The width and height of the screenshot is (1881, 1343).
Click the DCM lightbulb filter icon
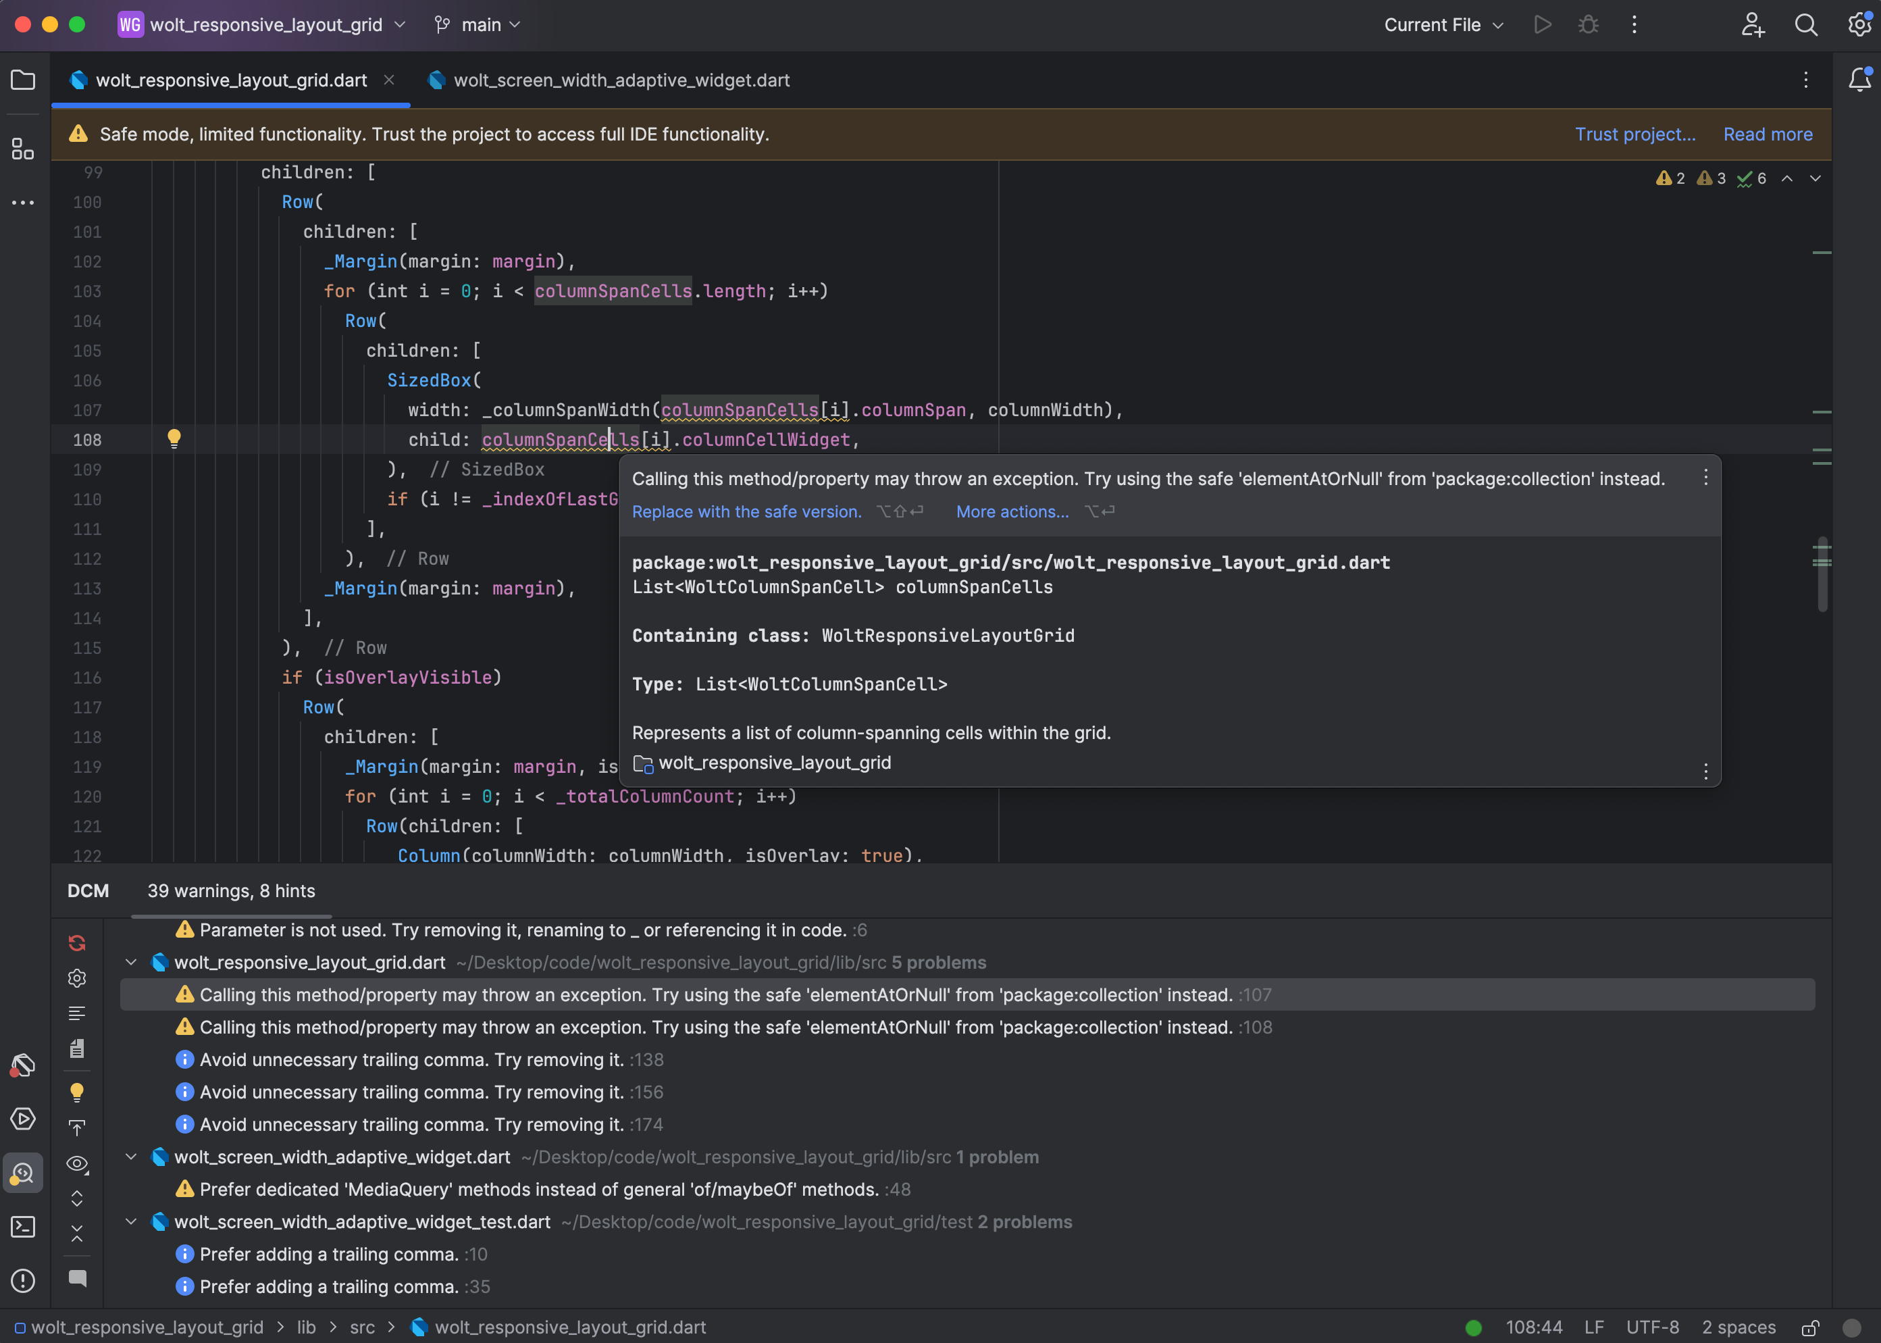coord(77,1092)
